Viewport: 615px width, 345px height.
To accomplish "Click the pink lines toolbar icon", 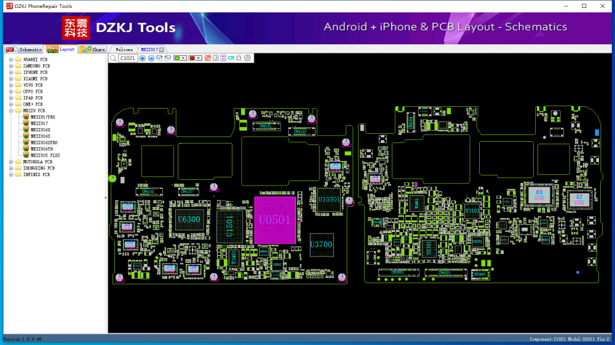I will coord(223,58).
